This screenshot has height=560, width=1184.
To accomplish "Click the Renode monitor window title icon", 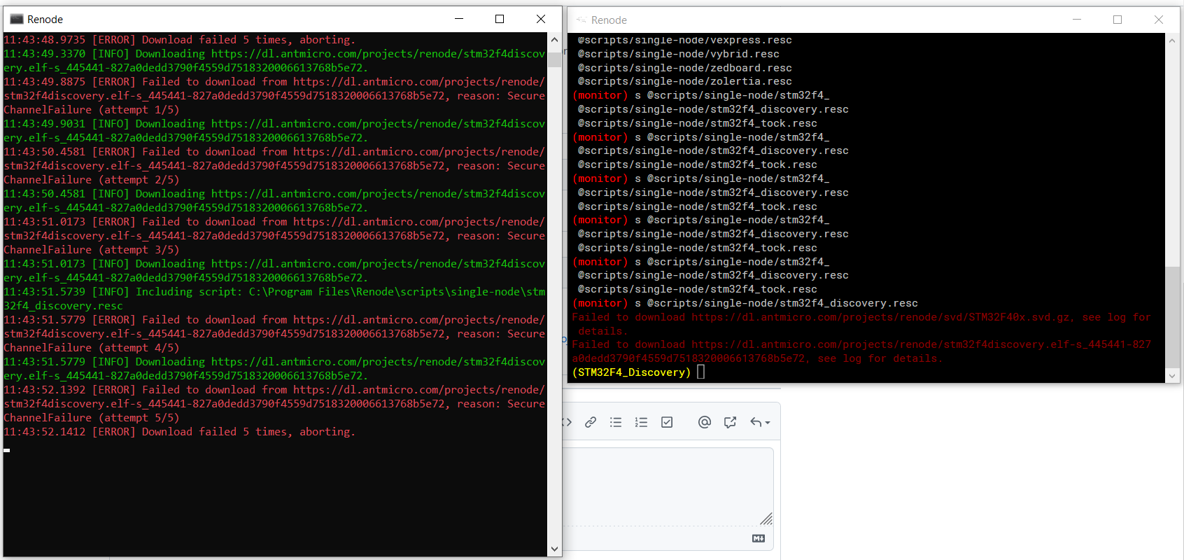I will pyautogui.click(x=582, y=20).
